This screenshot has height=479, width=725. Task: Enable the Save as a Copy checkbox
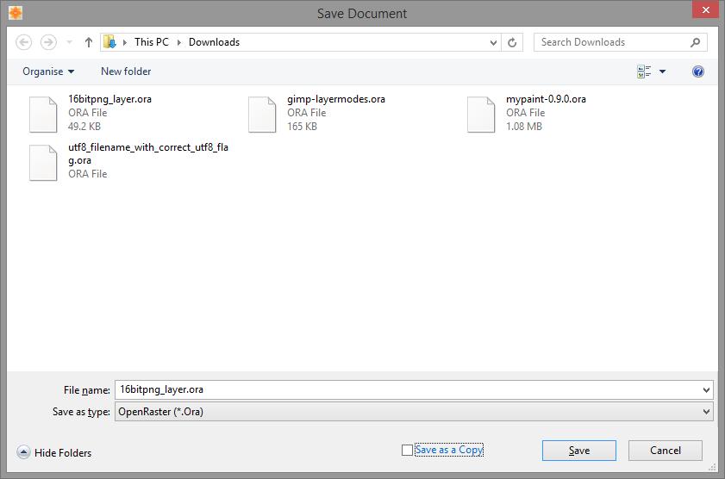[x=408, y=451]
